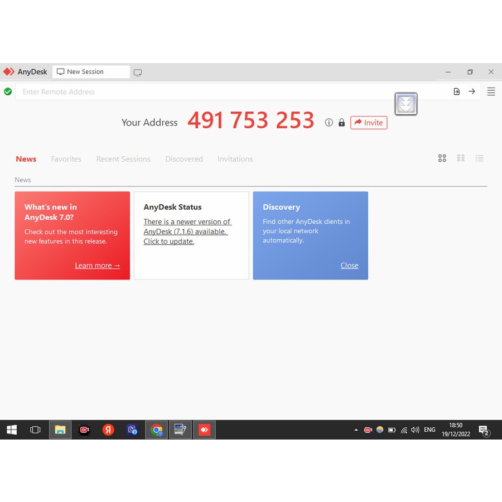Click Learn more link in red card
502x502 pixels.
click(x=97, y=266)
